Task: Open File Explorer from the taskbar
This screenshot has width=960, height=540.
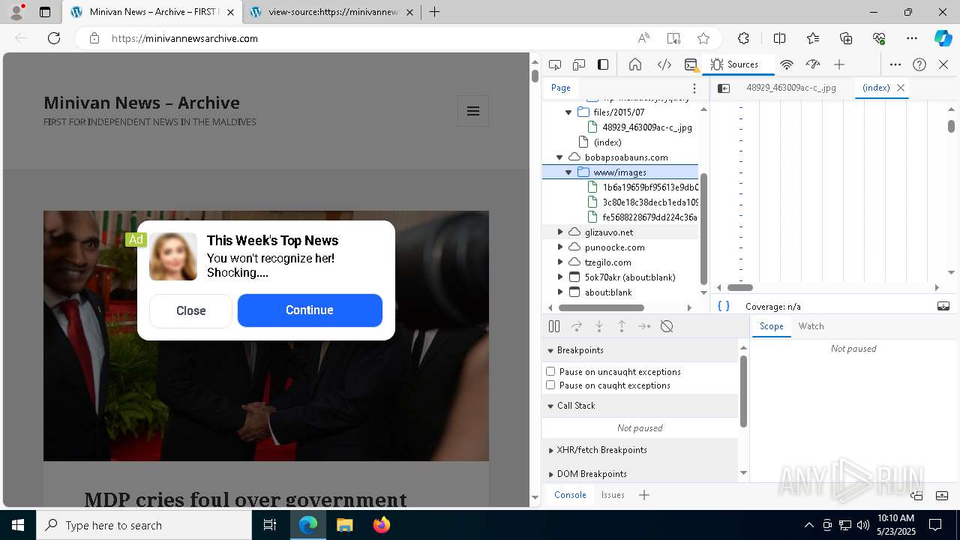Action: [x=345, y=525]
